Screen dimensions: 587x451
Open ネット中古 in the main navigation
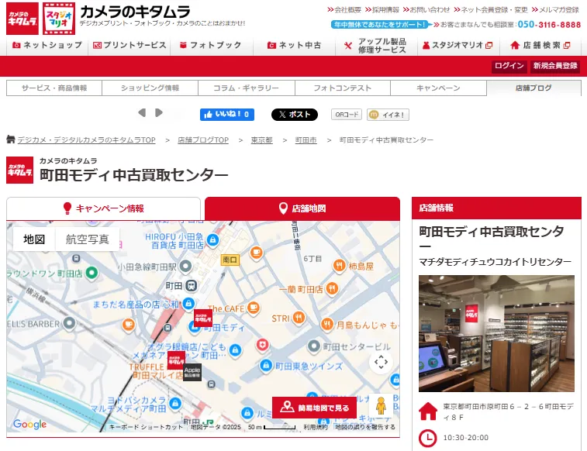point(294,45)
